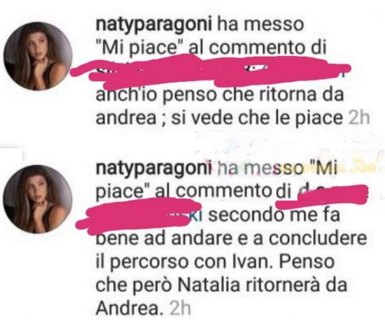Click 'al commento di' in first notification
Image resolution: width=385 pixels, height=324 pixels.
257,48
